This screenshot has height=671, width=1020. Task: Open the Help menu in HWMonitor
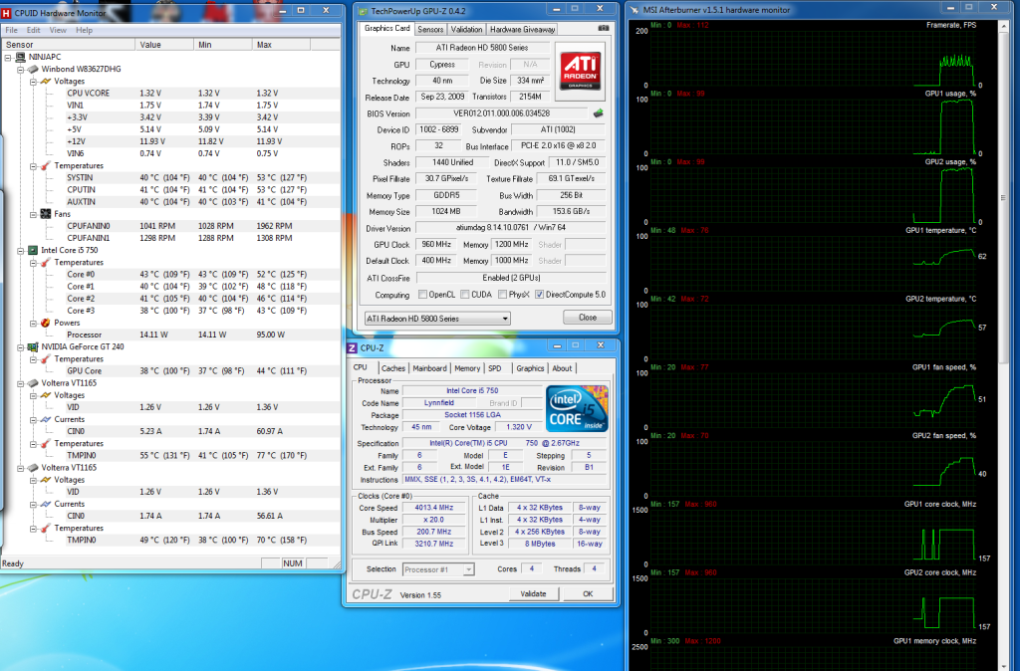coord(84,30)
